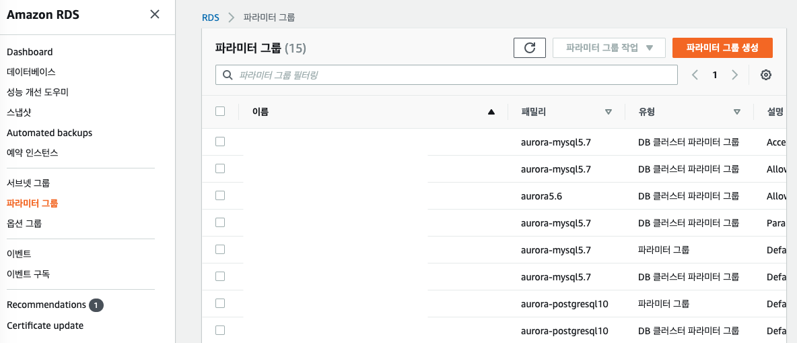Screen dimensions: 797x343
Task: Go to the next page arrow
Action: 735,75
